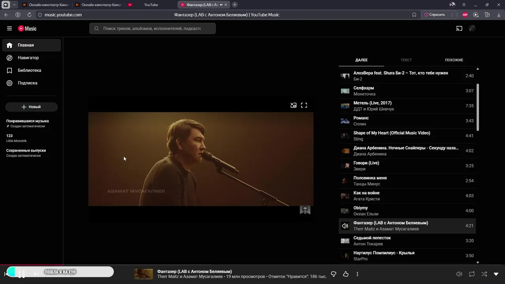Open the browser main menu icon
This screenshot has width=505, height=284.
pyautogui.click(x=464, y=5)
